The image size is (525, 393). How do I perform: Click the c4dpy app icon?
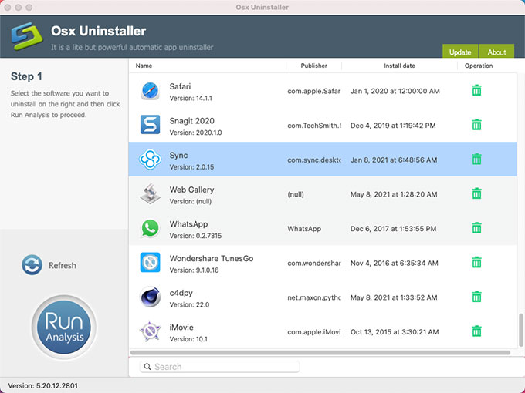[150, 297]
